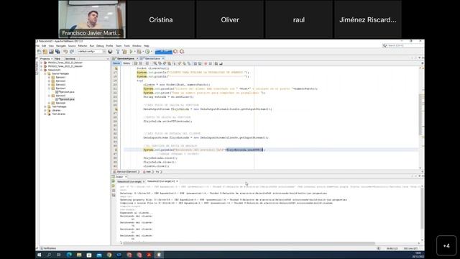Open Microsoft Edge from taskbar
This screenshot has width=460, height=259.
point(69,255)
